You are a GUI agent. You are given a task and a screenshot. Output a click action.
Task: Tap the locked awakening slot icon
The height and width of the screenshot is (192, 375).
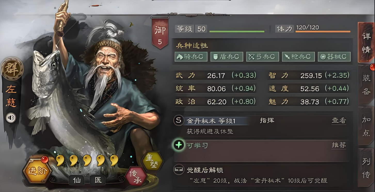179,170
